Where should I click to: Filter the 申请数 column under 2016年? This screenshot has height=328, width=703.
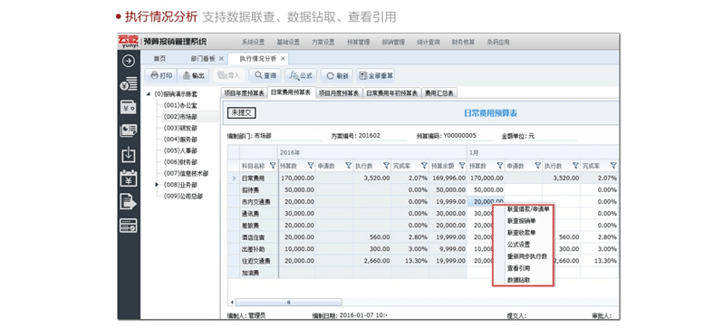(348, 166)
